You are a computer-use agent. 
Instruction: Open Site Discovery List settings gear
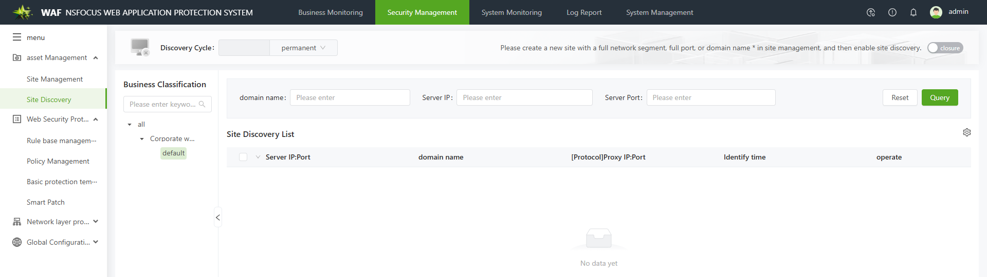(966, 132)
